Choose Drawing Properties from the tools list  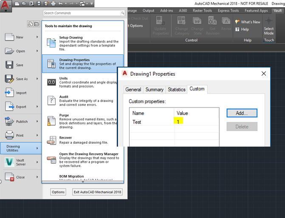[x=83, y=64]
